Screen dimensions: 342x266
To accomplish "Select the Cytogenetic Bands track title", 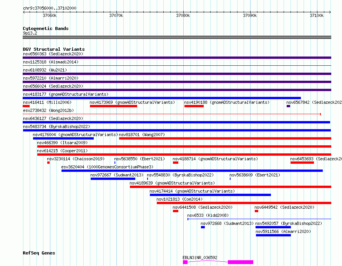I will tap(46, 28).
